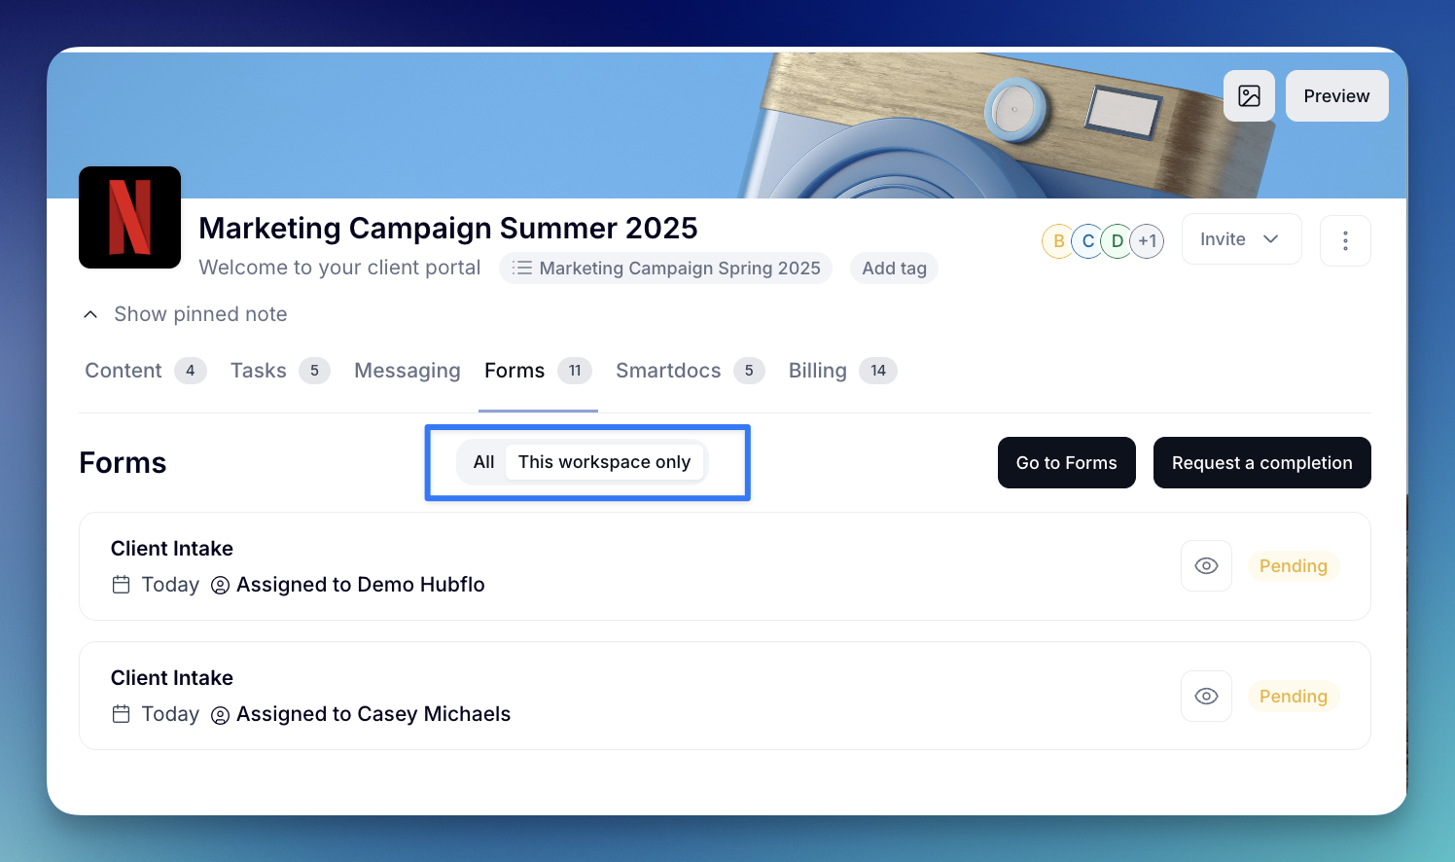The width and height of the screenshot is (1455, 862).
Task: Click the +1 additional members avatar
Action: click(x=1148, y=241)
